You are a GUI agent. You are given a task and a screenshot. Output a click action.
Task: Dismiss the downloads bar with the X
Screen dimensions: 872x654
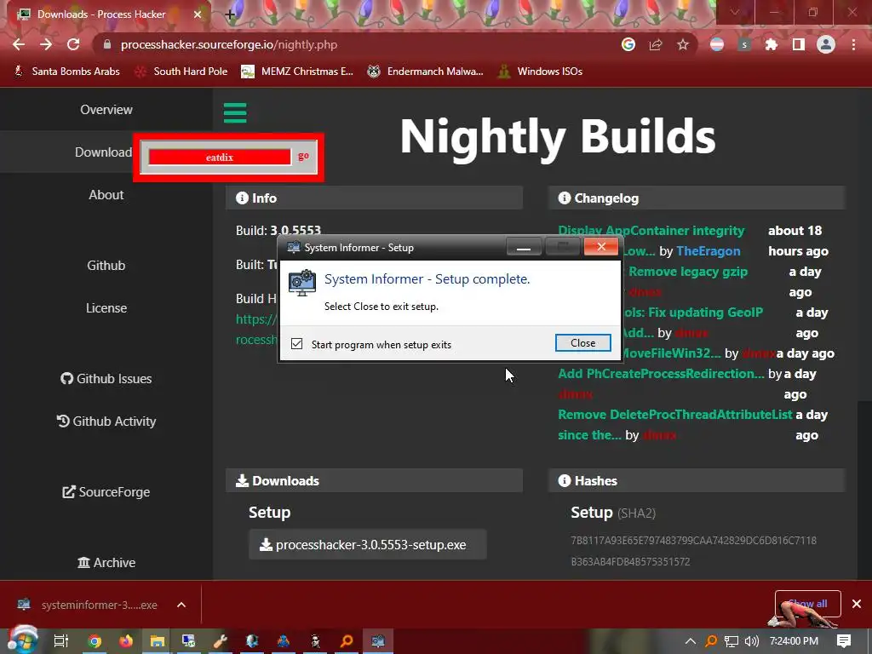[857, 604]
